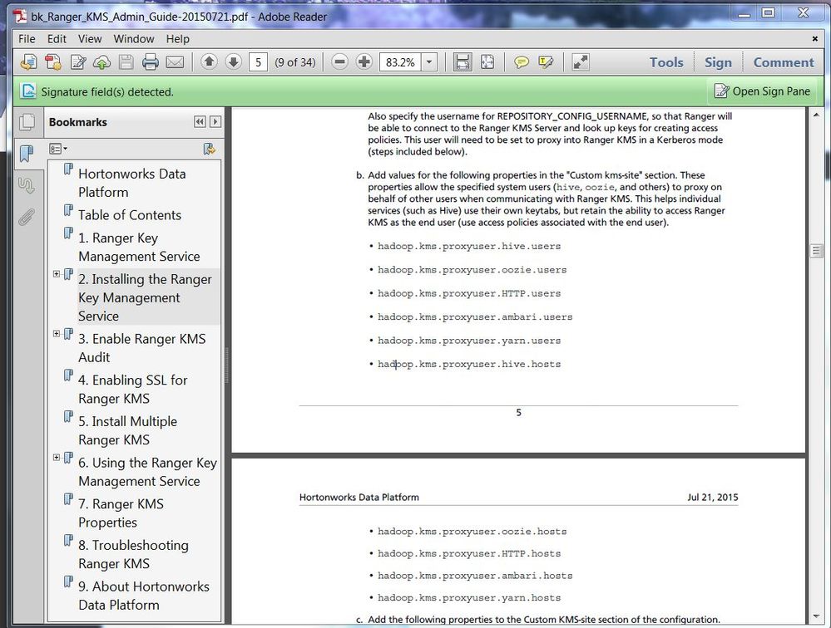Click the scrollbar down arrow
The height and width of the screenshot is (628, 831).
click(x=816, y=616)
